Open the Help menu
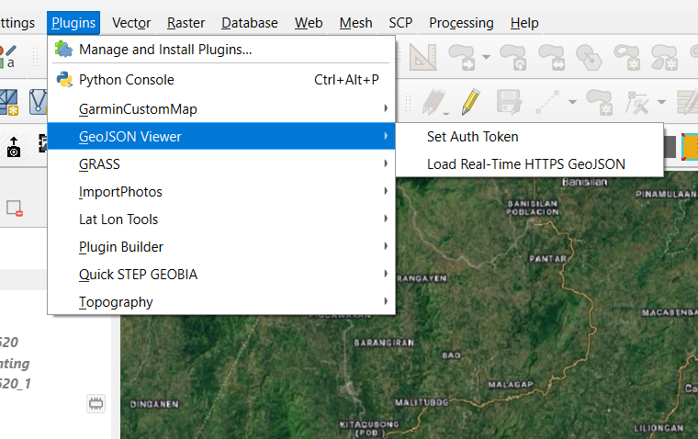 coord(524,23)
